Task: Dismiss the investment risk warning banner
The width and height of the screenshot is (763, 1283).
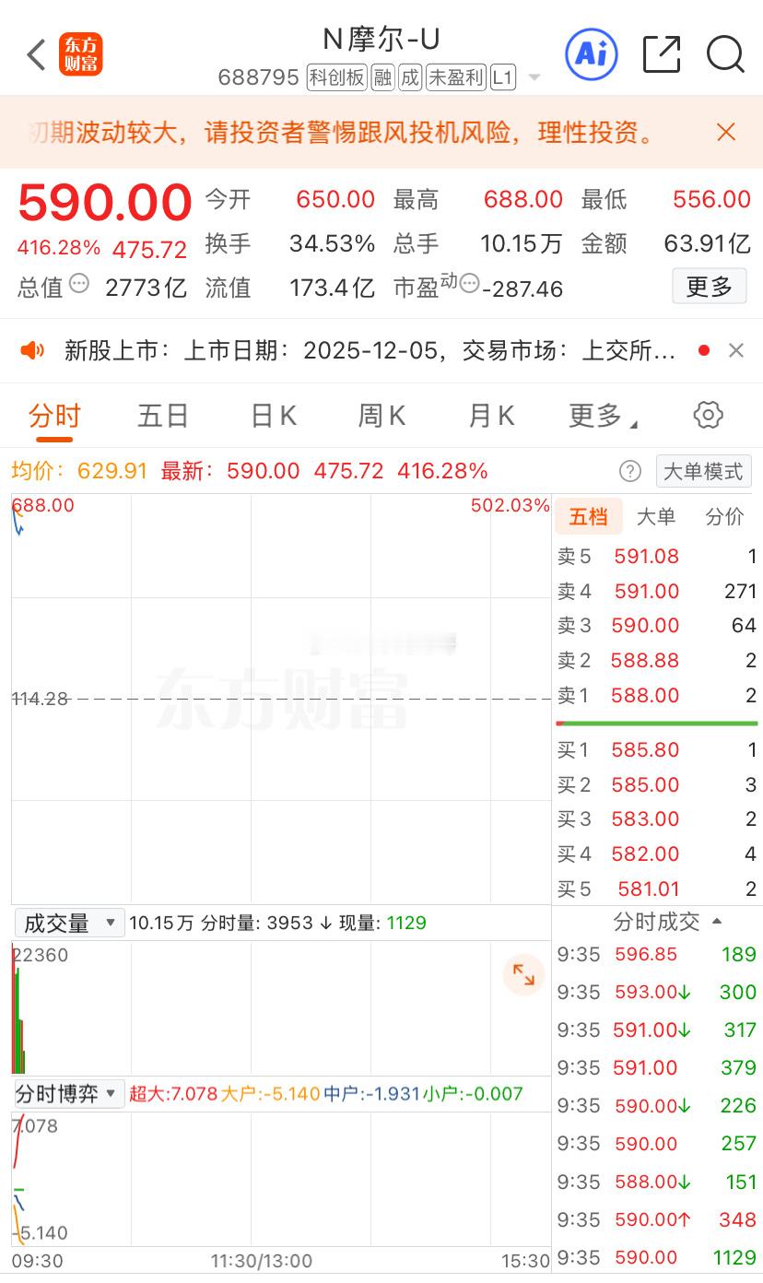Action: tap(726, 133)
